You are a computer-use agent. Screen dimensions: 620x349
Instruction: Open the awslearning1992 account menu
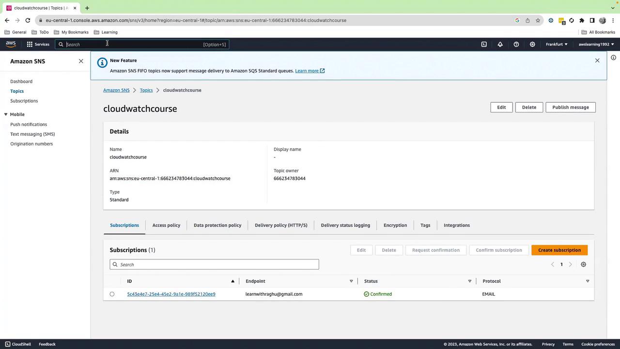[596, 44]
